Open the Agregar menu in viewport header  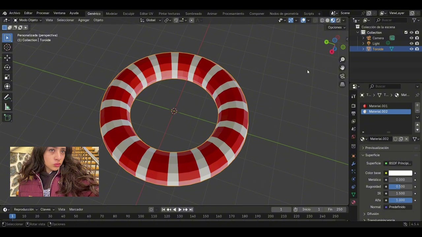84,20
